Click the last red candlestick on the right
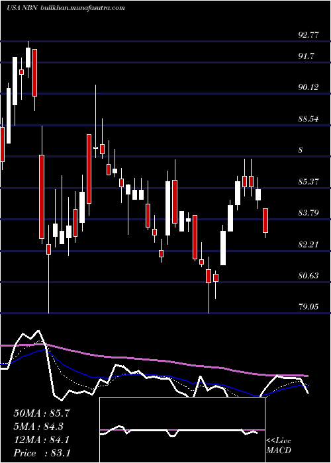 [x=265, y=220]
